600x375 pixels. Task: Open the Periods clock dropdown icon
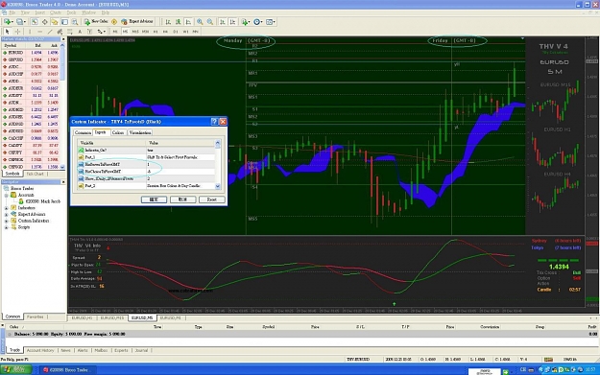[258, 22]
